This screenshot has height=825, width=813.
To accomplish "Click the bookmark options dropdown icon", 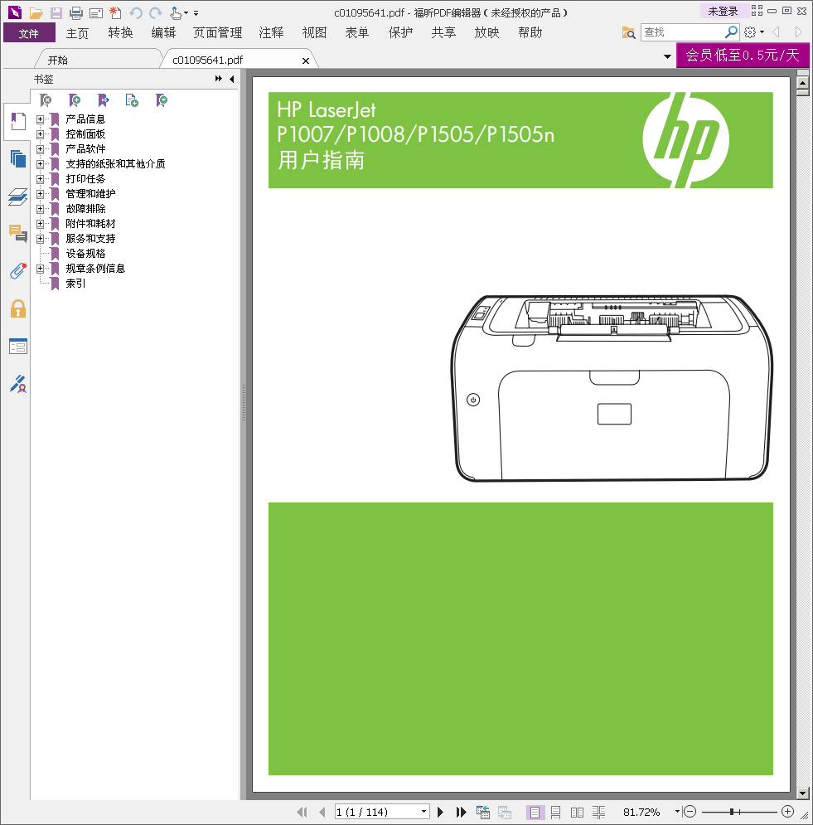I will coord(162,100).
